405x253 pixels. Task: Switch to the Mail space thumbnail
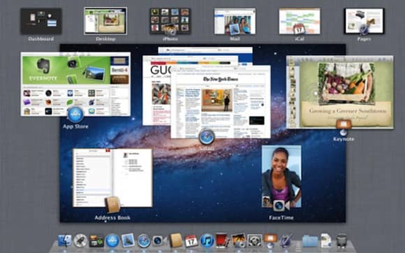coord(235,21)
